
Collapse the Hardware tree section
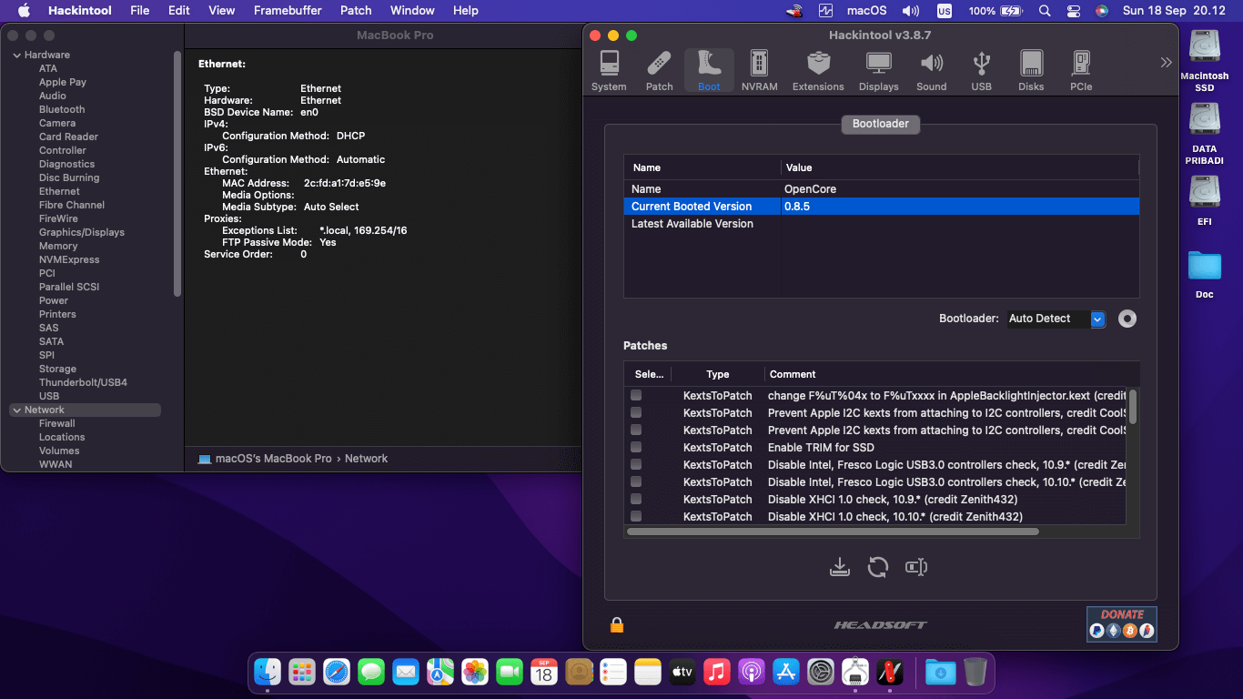16,56
